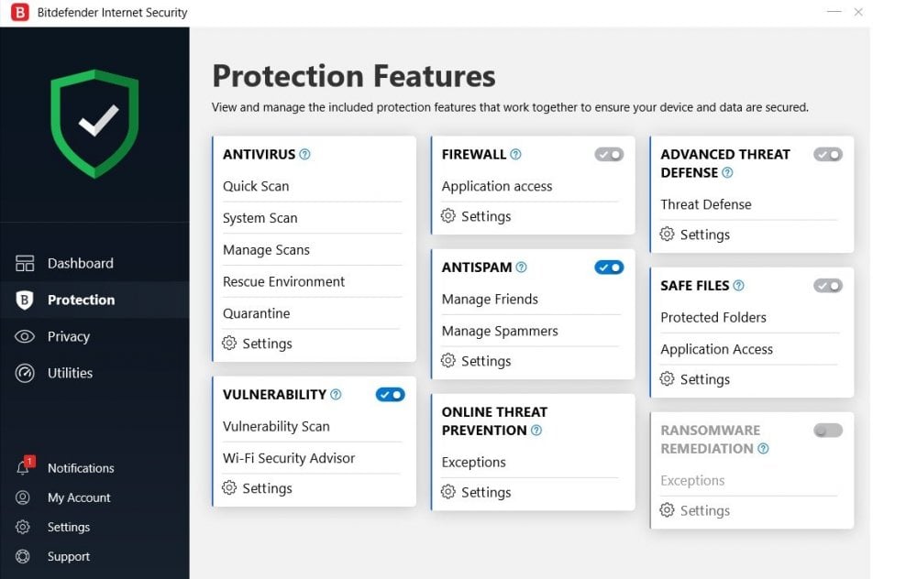The height and width of the screenshot is (579, 917).
Task: Click the Utilities gauge icon
Action: coord(25,374)
